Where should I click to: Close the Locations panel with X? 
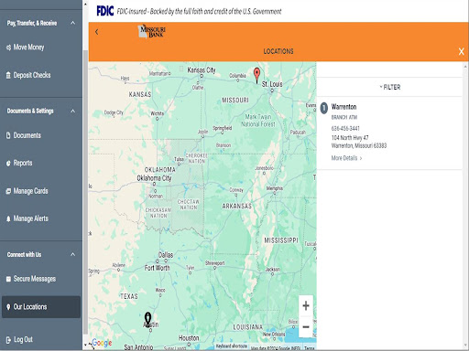tap(461, 51)
